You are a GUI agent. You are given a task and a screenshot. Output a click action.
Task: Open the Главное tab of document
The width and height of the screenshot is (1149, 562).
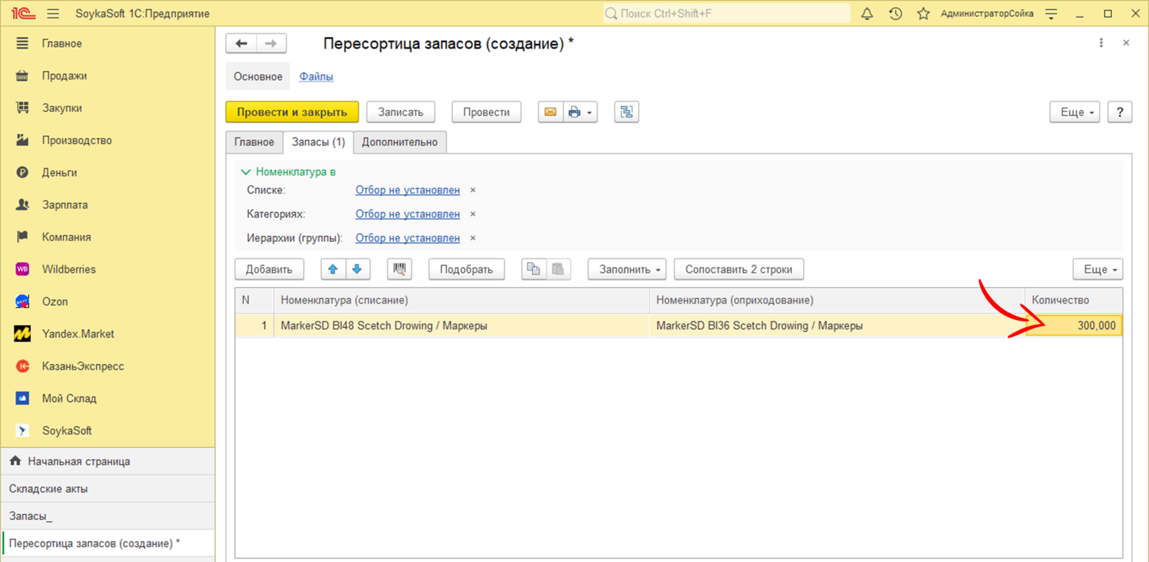tap(254, 142)
